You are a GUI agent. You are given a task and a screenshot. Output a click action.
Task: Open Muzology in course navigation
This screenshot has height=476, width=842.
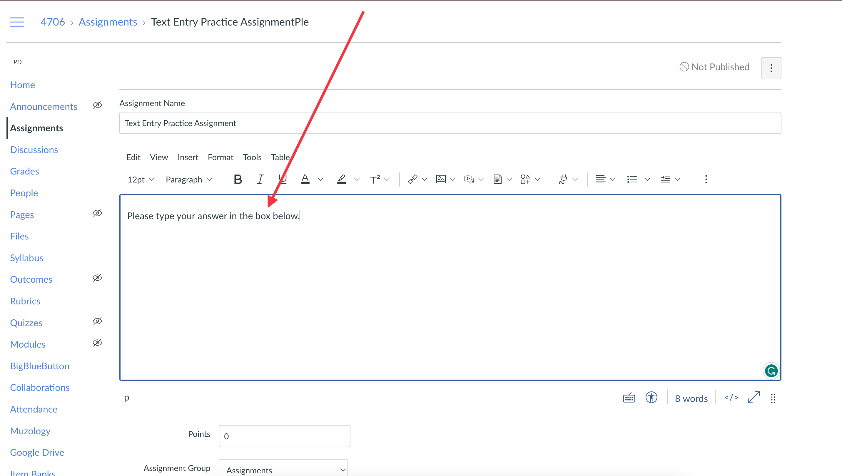tap(30, 431)
